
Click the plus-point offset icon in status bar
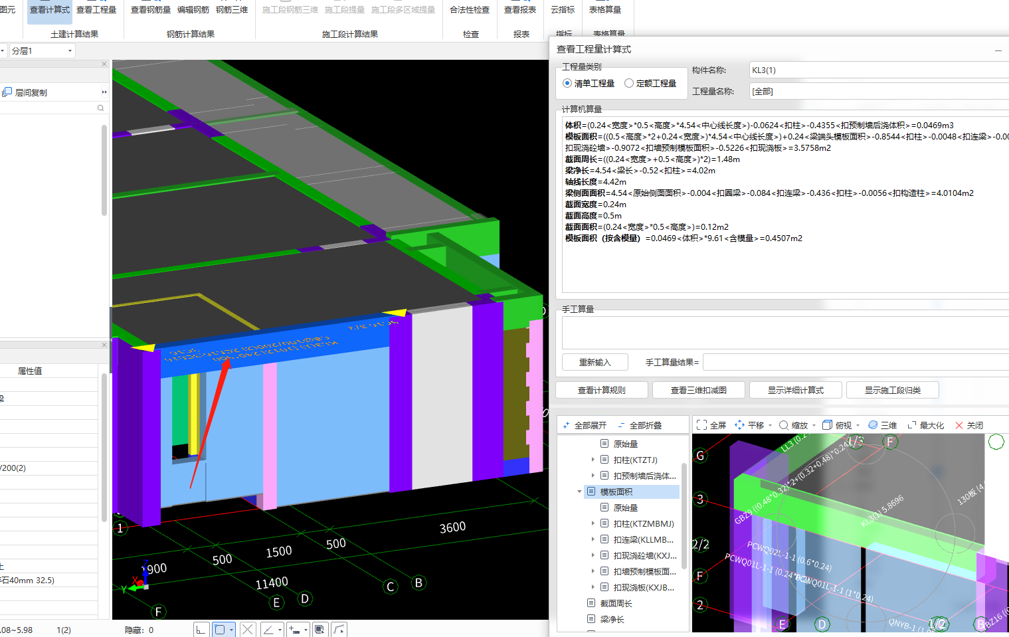pyautogui.click(x=294, y=629)
